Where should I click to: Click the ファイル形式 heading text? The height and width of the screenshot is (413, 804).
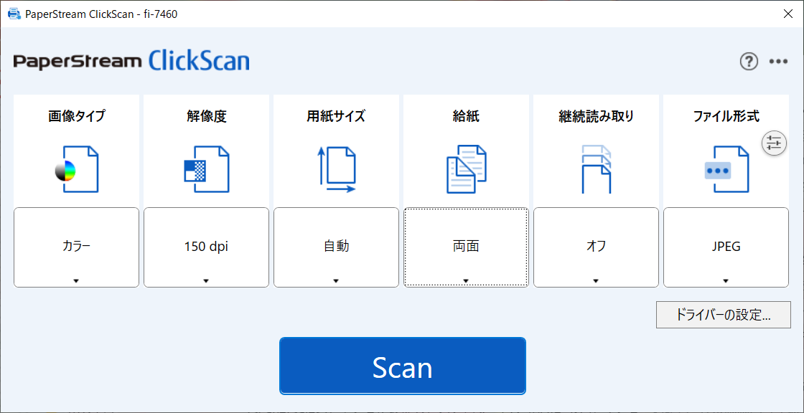[x=726, y=116]
